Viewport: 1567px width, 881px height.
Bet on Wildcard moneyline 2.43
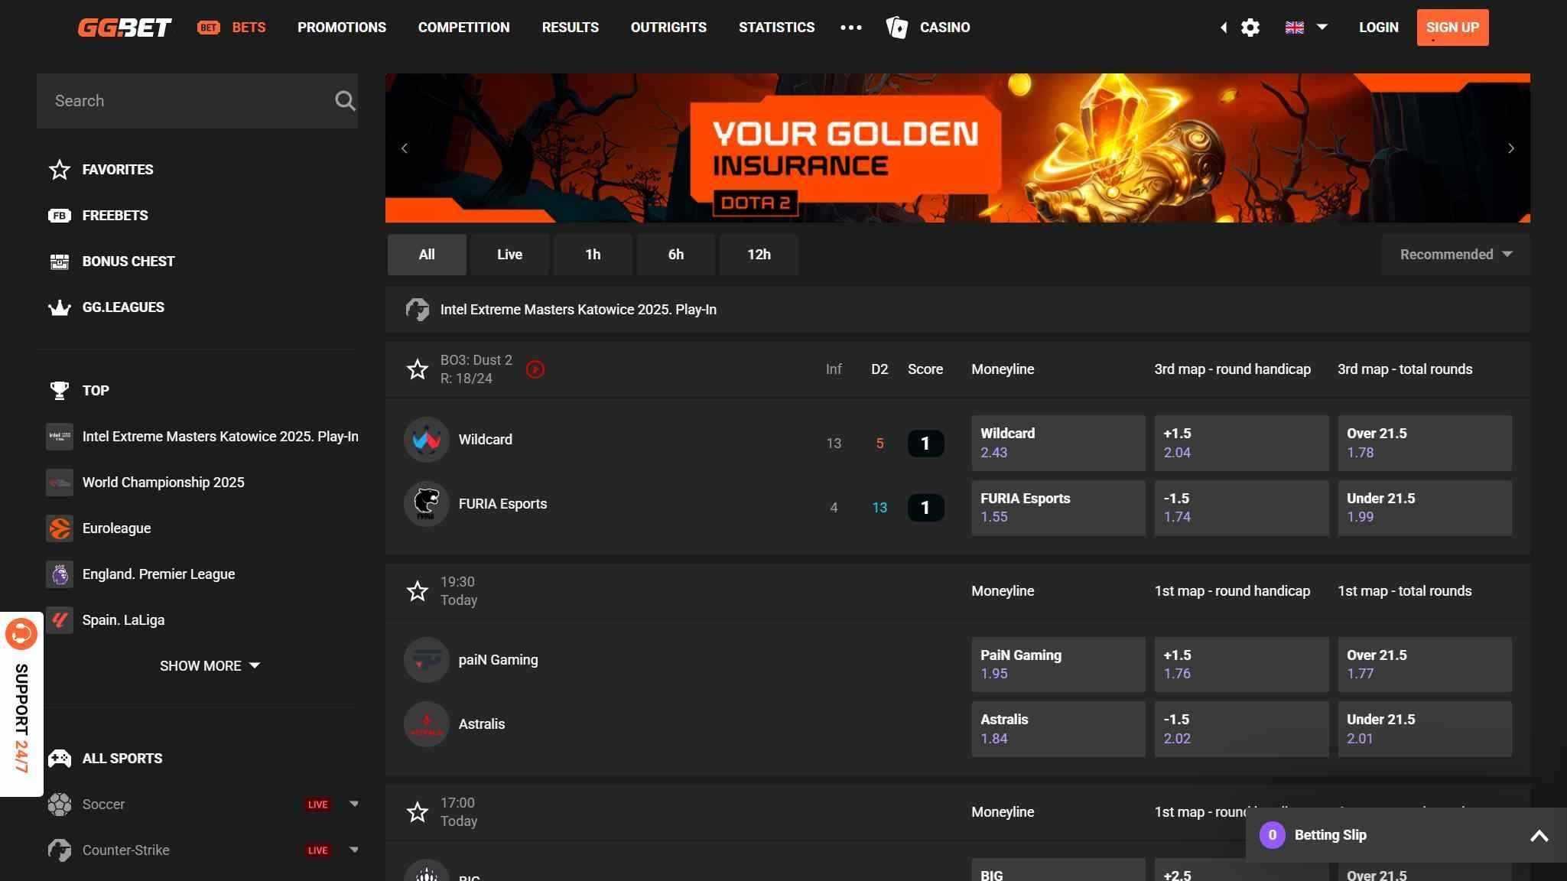[1058, 444]
